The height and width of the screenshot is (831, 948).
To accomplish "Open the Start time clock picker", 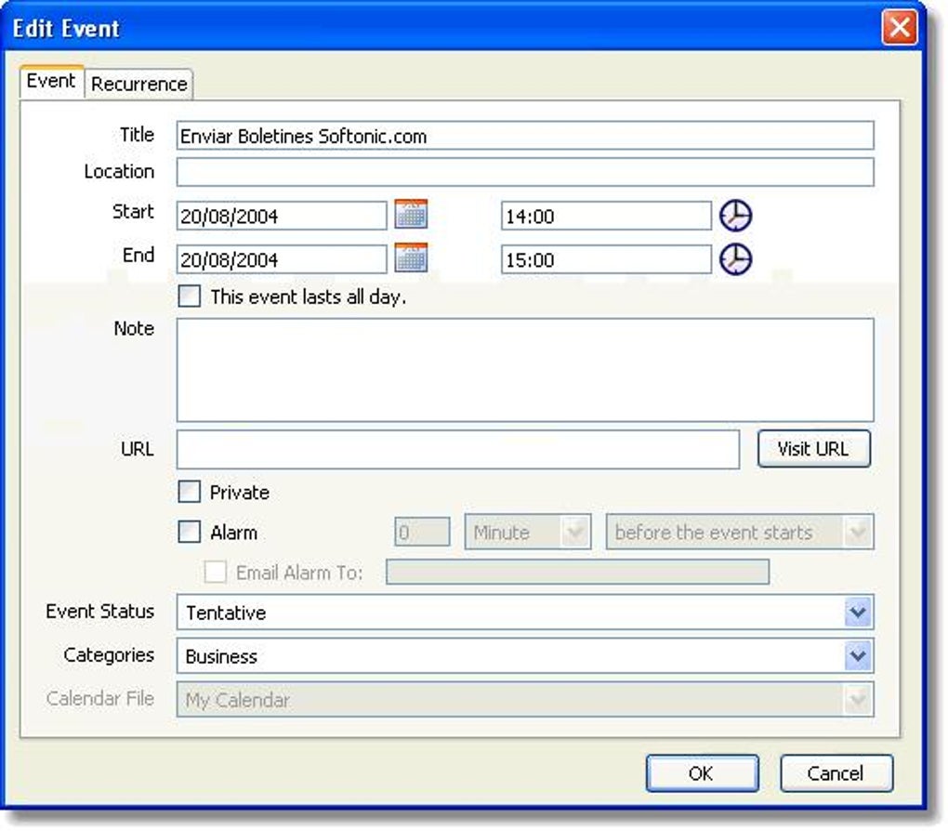I will 735,216.
